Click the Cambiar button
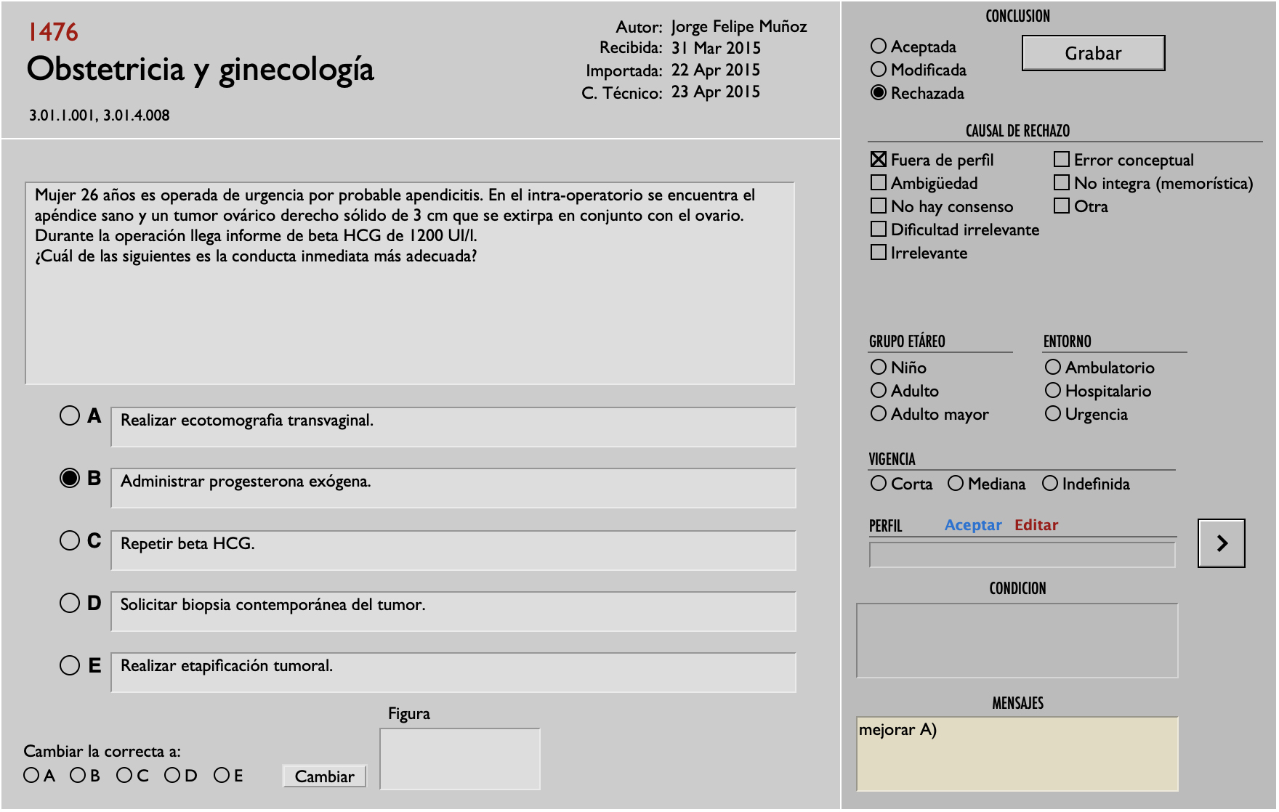Screen dimensions: 1279x812 324,776
